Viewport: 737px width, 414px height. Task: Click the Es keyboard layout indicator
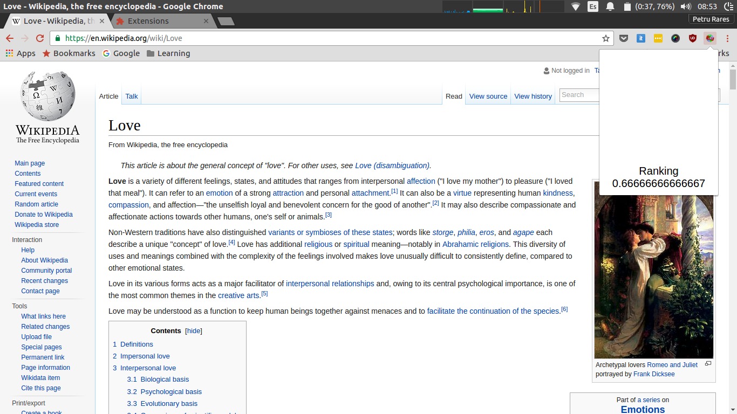(x=593, y=6)
